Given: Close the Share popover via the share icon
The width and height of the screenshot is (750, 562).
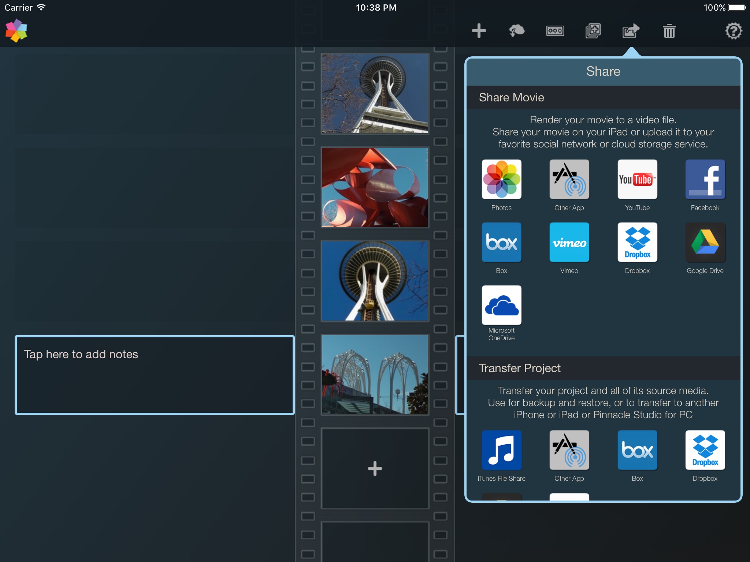Looking at the screenshot, I should coord(631,31).
